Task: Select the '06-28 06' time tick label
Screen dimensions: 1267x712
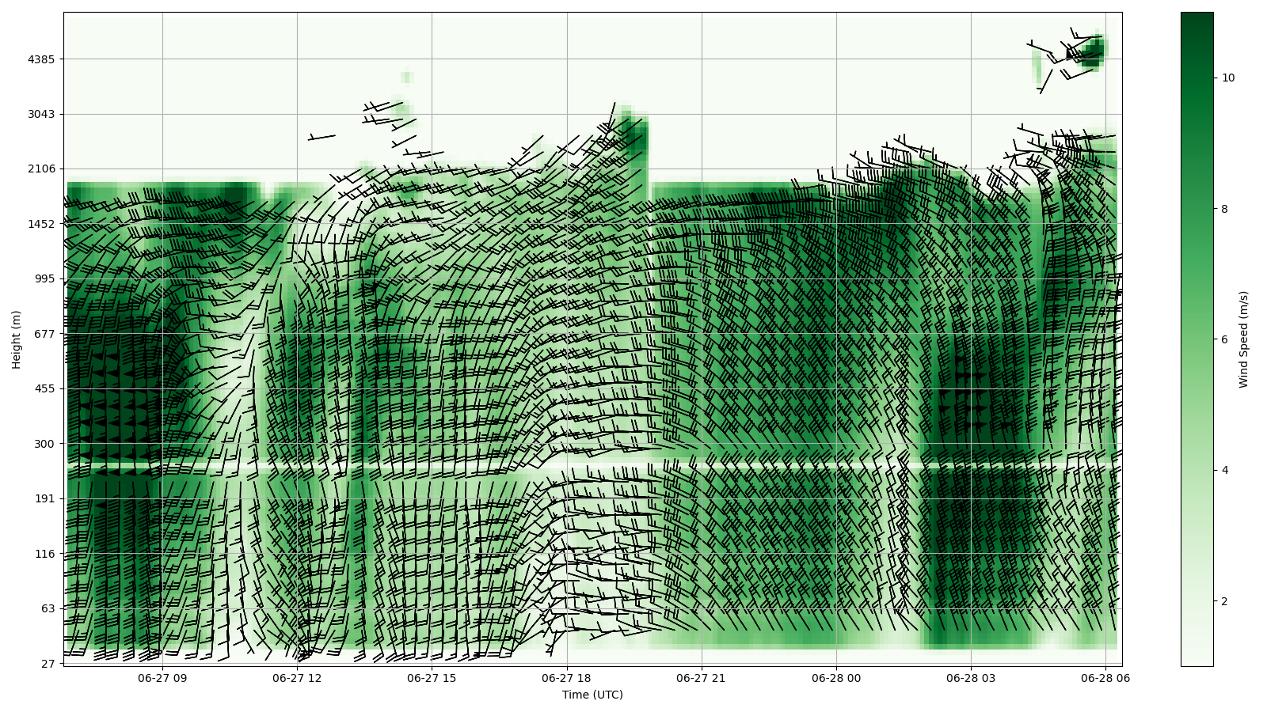Action: pos(1105,678)
